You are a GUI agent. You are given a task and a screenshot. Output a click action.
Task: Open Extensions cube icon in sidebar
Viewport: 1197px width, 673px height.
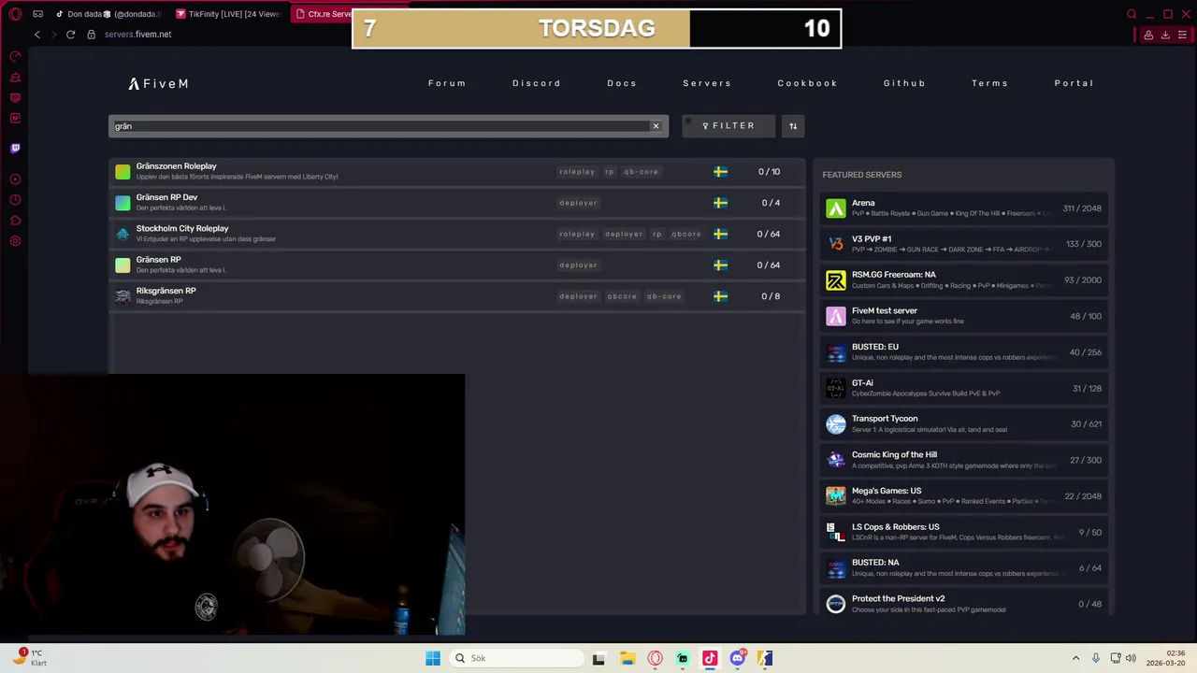pyautogui.click(x=15, y=221)
